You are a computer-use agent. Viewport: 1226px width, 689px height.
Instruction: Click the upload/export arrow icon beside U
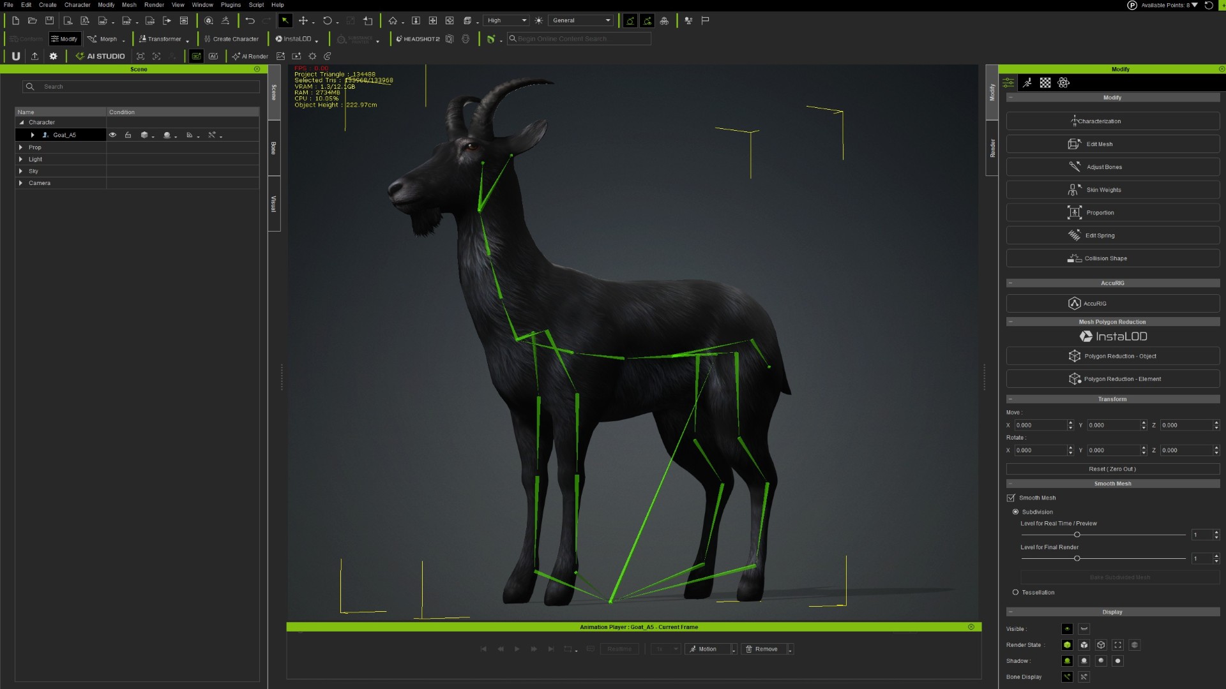[x=34, y=56]
